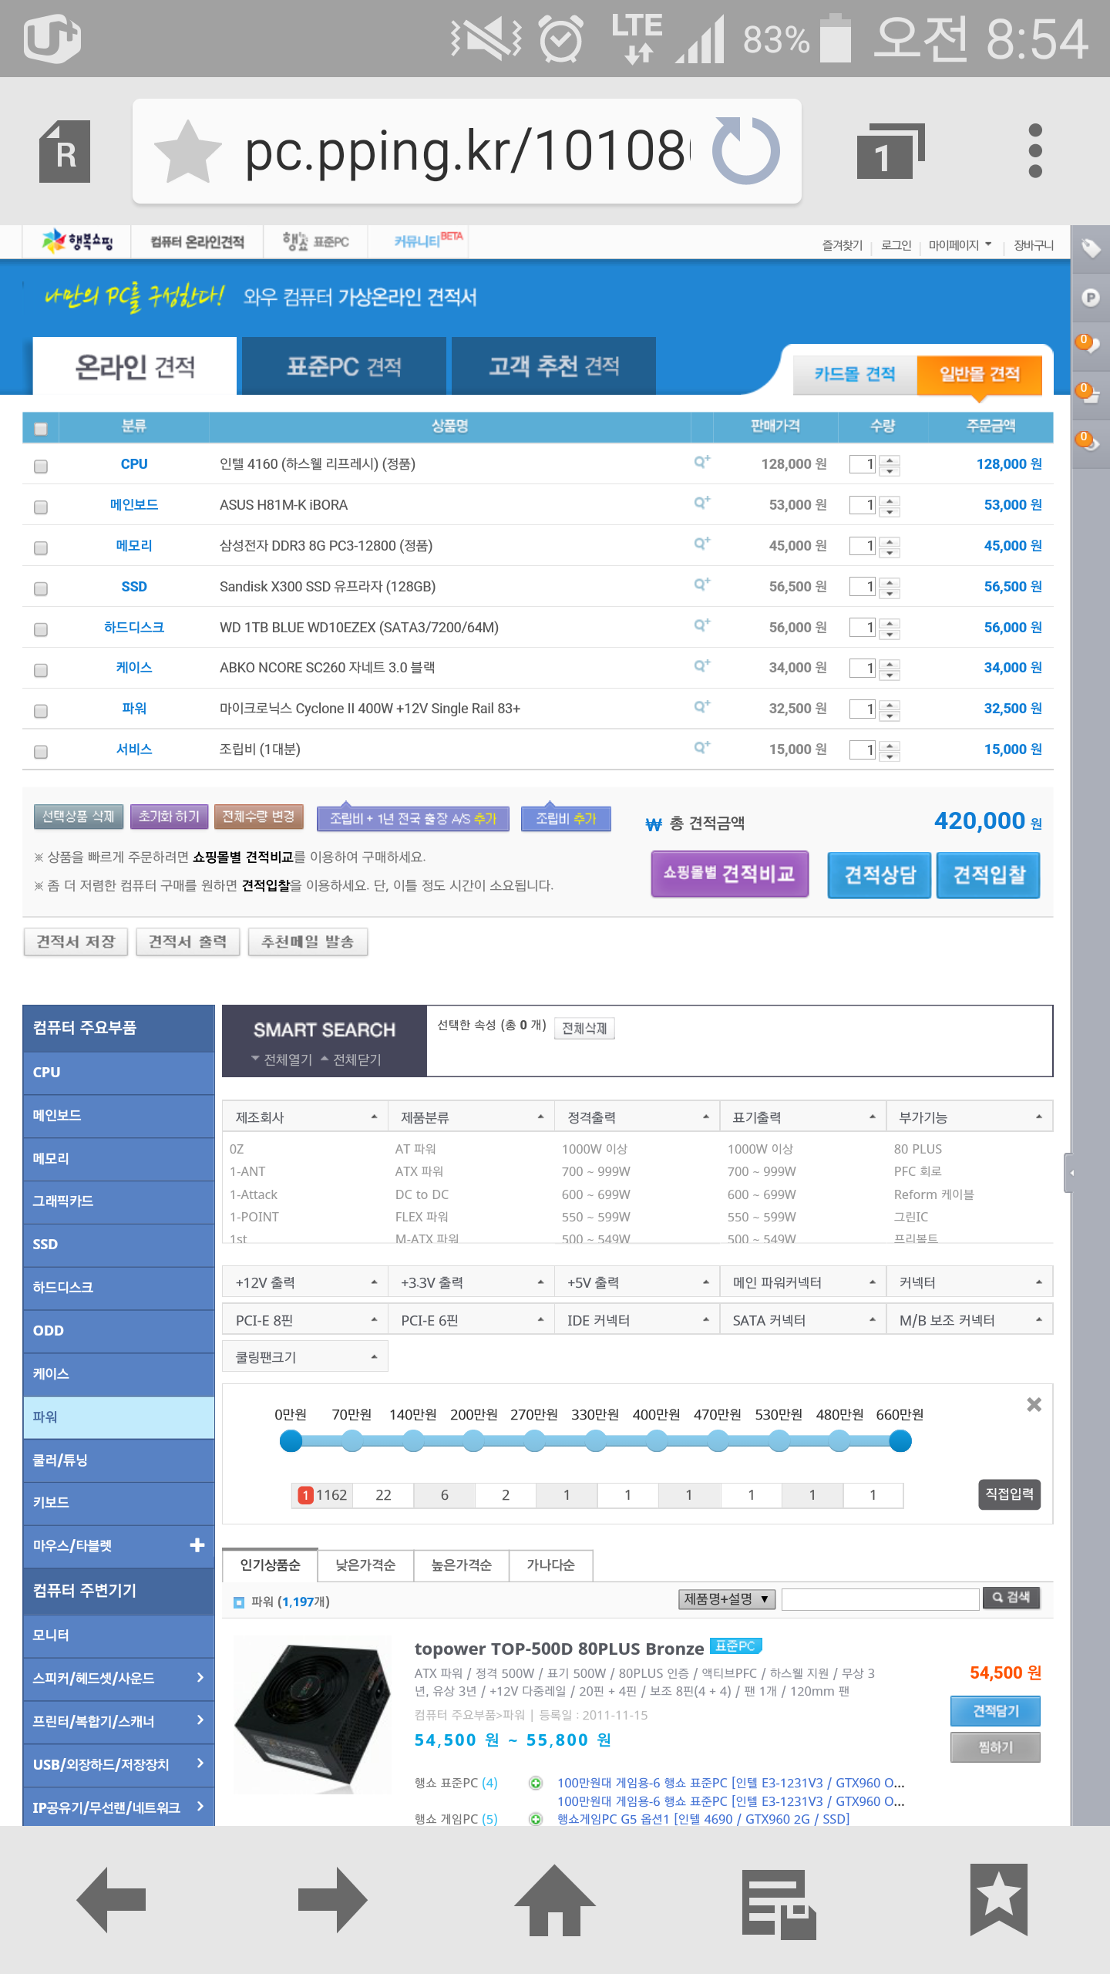Open 메모리 row product detail magnifier

click(x=701, y=544)
